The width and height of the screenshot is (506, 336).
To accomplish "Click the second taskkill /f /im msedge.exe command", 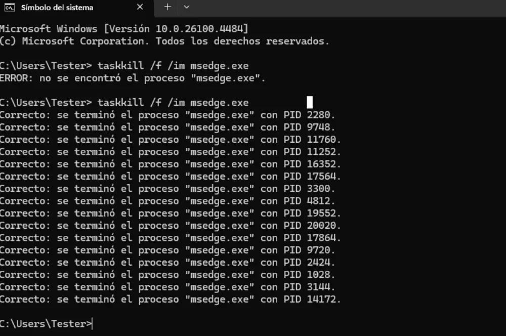I will 173,103.
